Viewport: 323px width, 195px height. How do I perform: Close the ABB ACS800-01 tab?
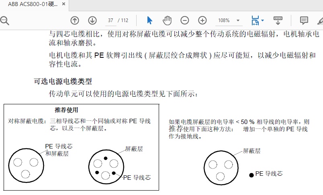click(x=63, y=4)
